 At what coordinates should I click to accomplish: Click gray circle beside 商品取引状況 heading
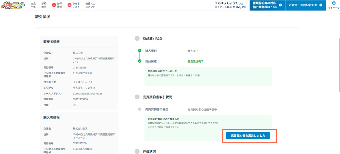pyautogui.click(x=137, y=38)
